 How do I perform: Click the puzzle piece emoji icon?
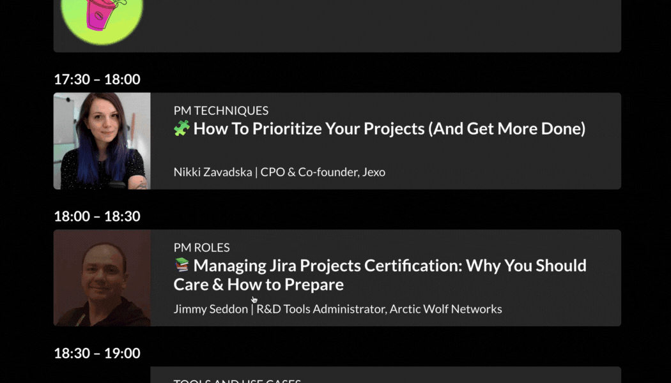click(x=182, y=128)
